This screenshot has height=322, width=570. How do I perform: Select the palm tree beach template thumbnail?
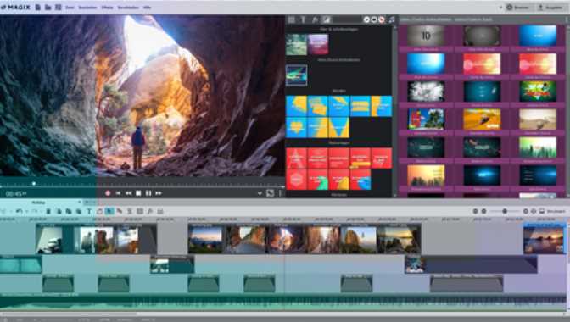(426, 119)
